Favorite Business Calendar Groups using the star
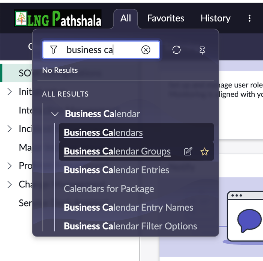Image resolution: width=263 pixels, height=261 pixels. point(204,152)
